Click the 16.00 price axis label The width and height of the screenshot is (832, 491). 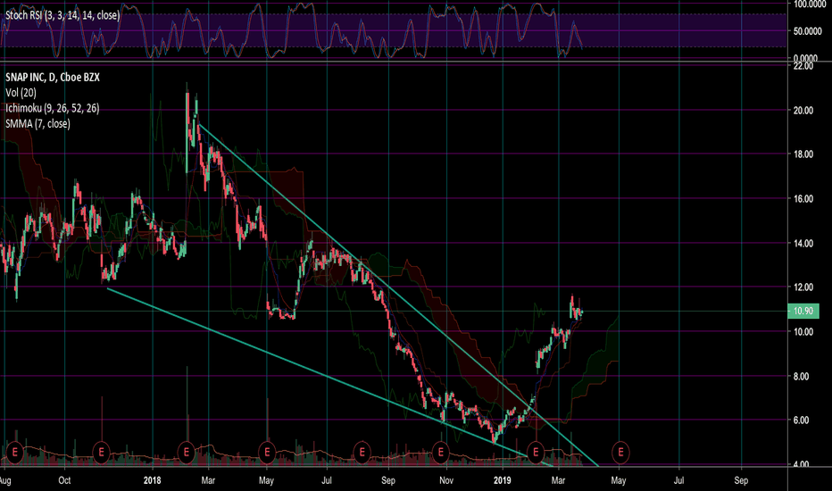point(803,199)
